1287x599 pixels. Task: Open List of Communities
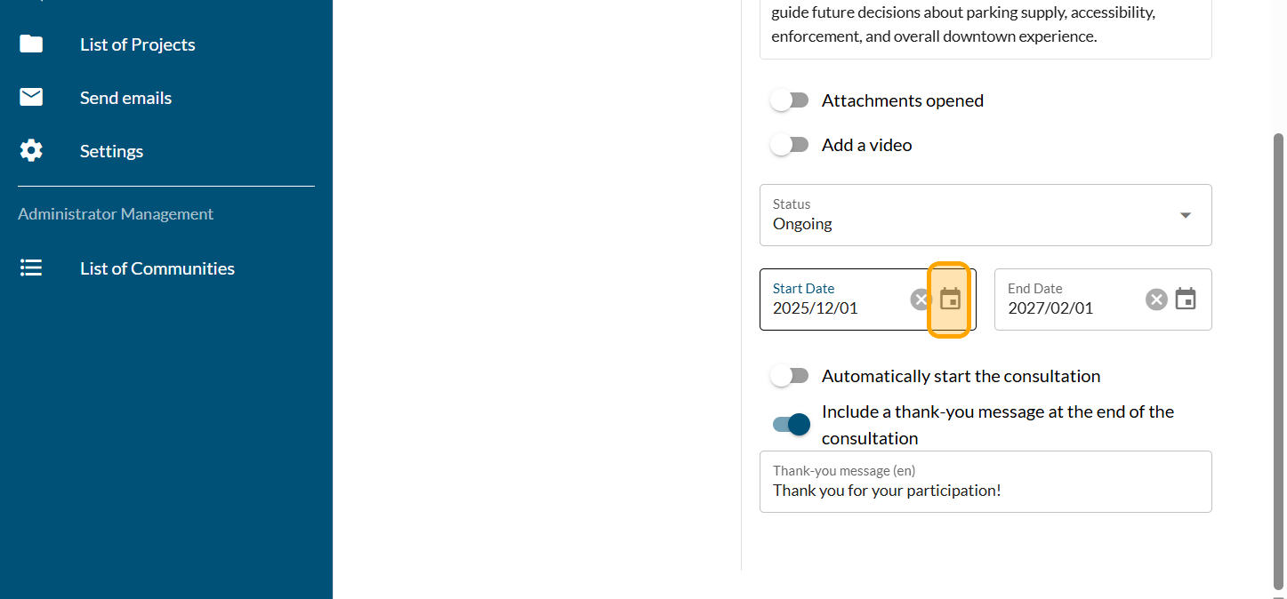157,268
